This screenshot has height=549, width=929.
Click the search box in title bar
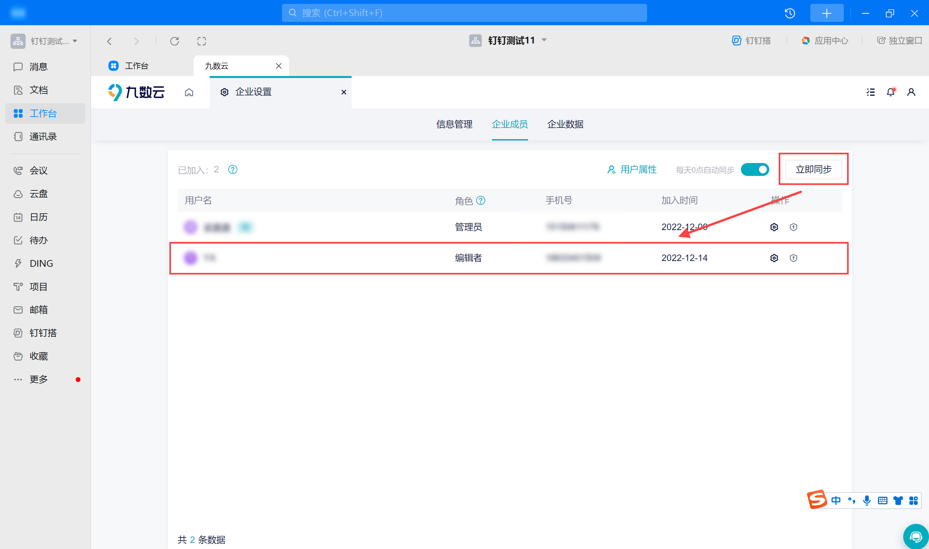point(464,13)
